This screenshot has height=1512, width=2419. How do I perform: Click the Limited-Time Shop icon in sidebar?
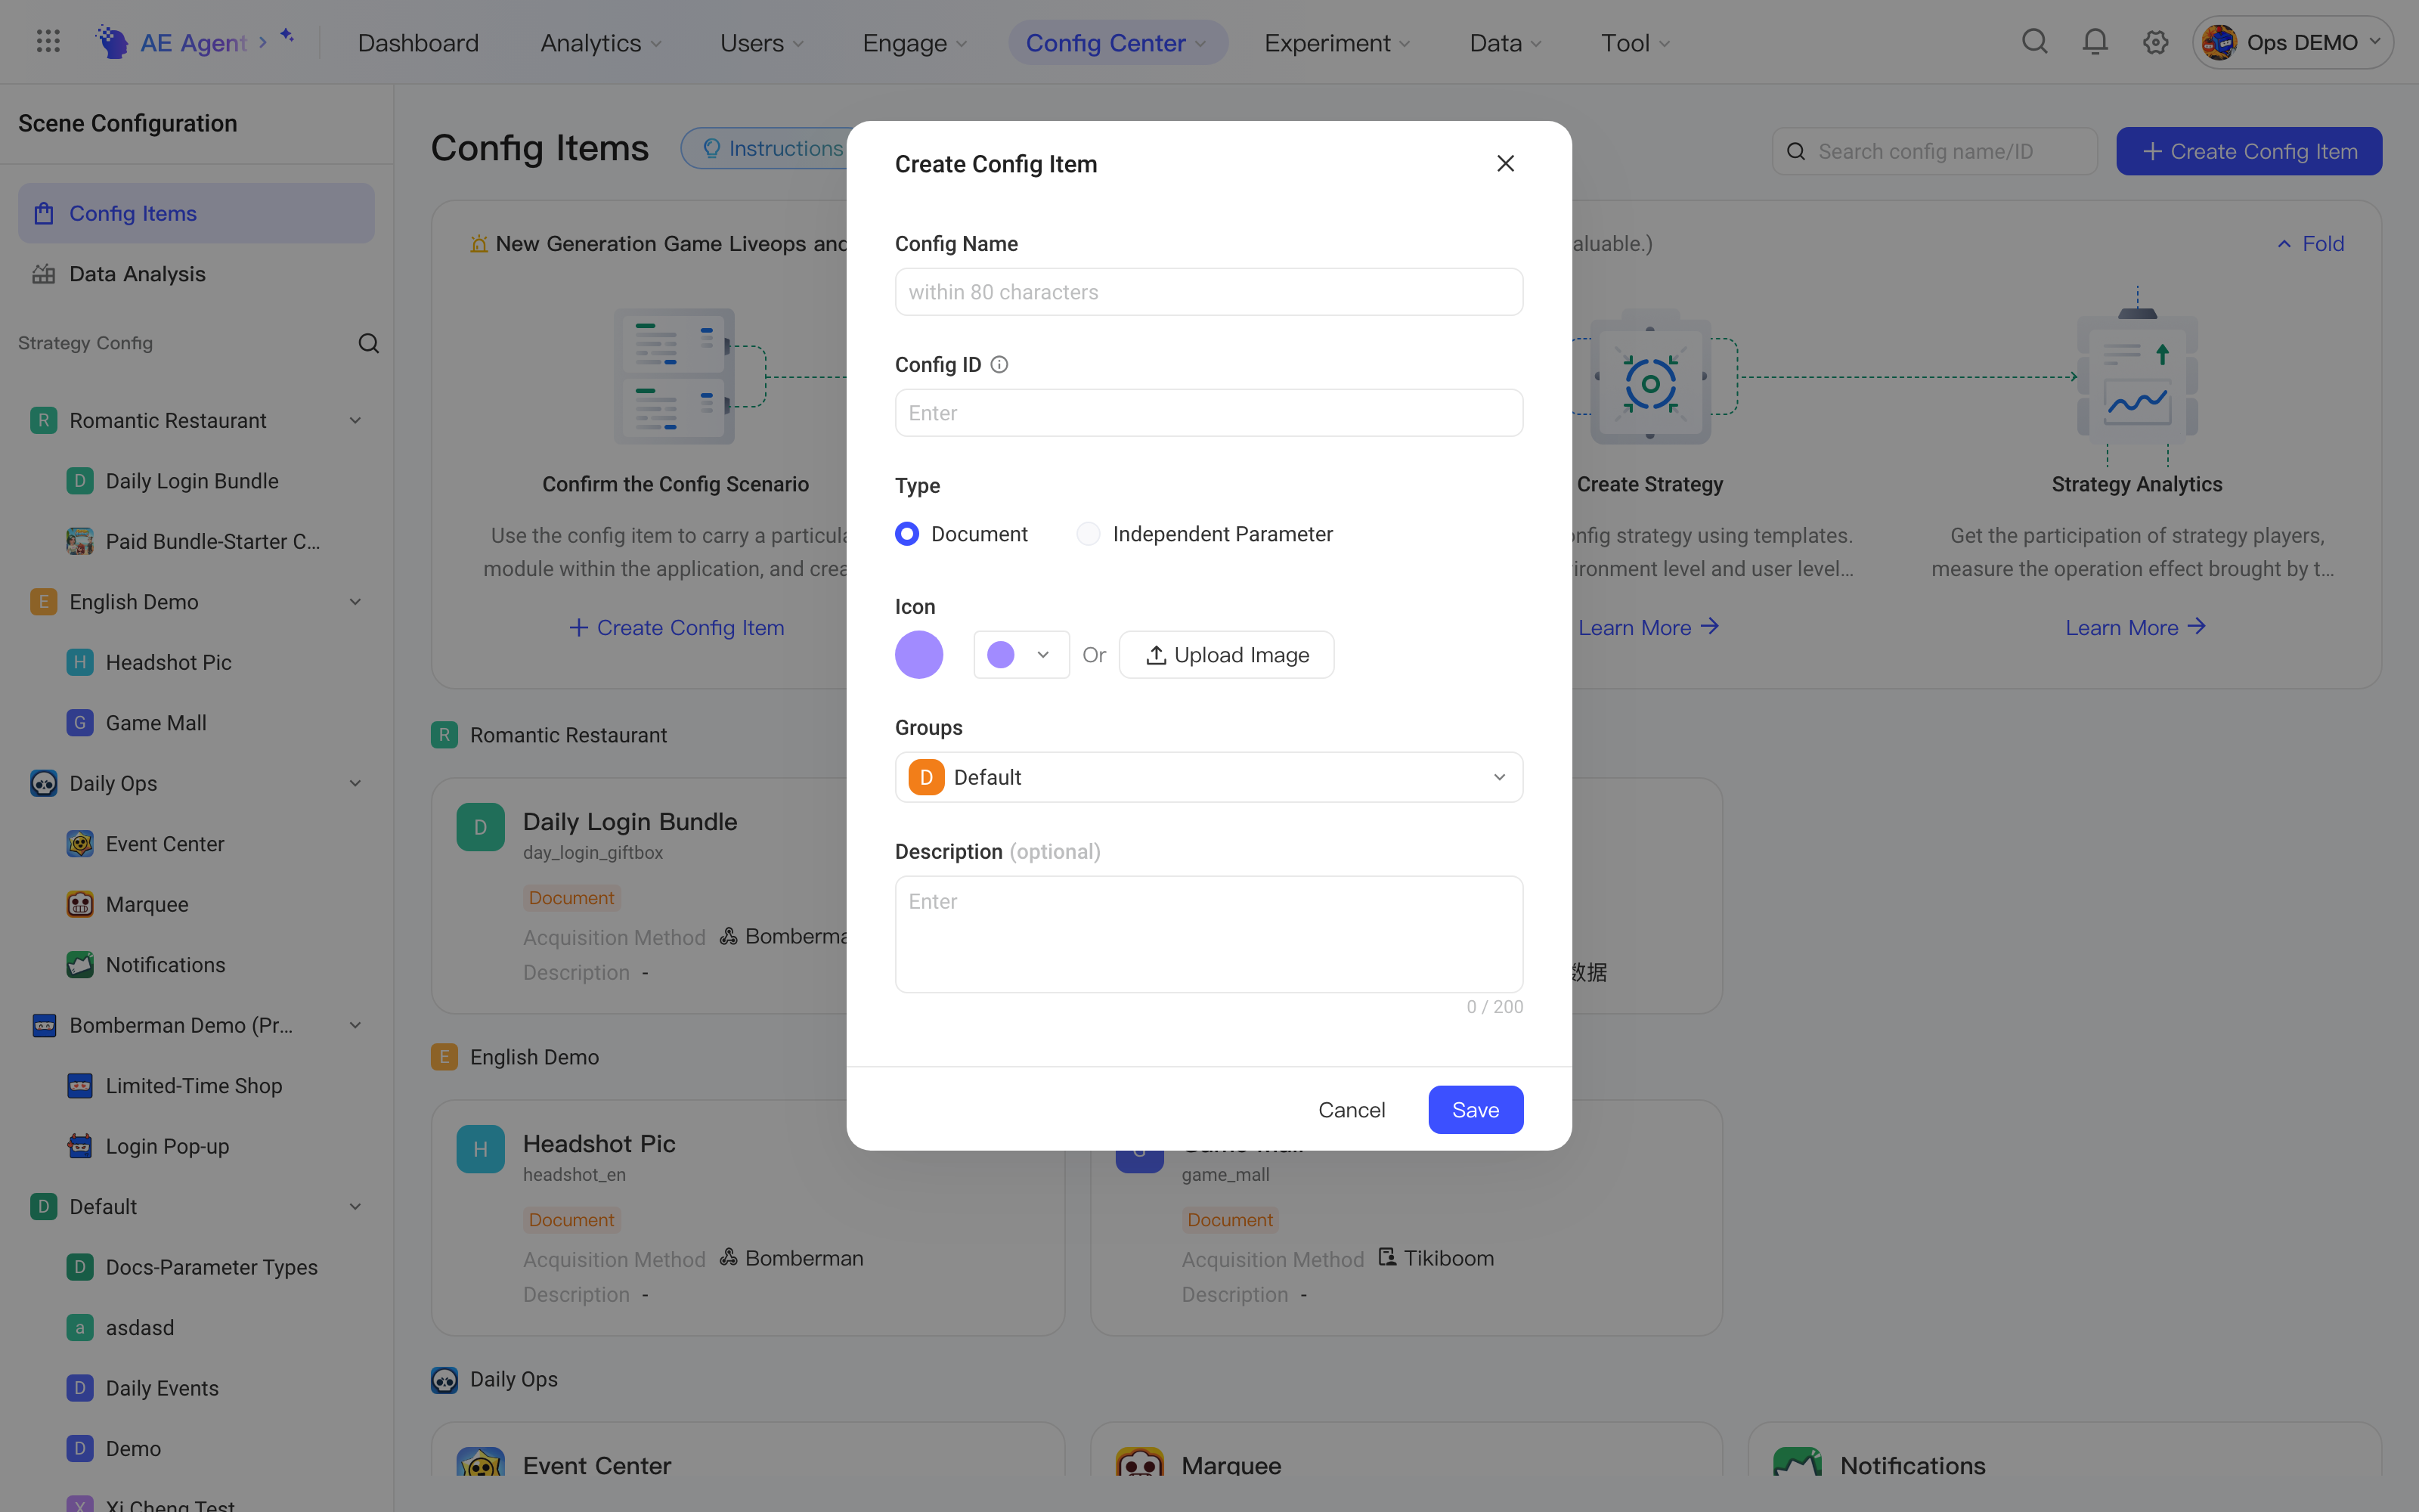pyautogui.click(x=80, y=1086)
